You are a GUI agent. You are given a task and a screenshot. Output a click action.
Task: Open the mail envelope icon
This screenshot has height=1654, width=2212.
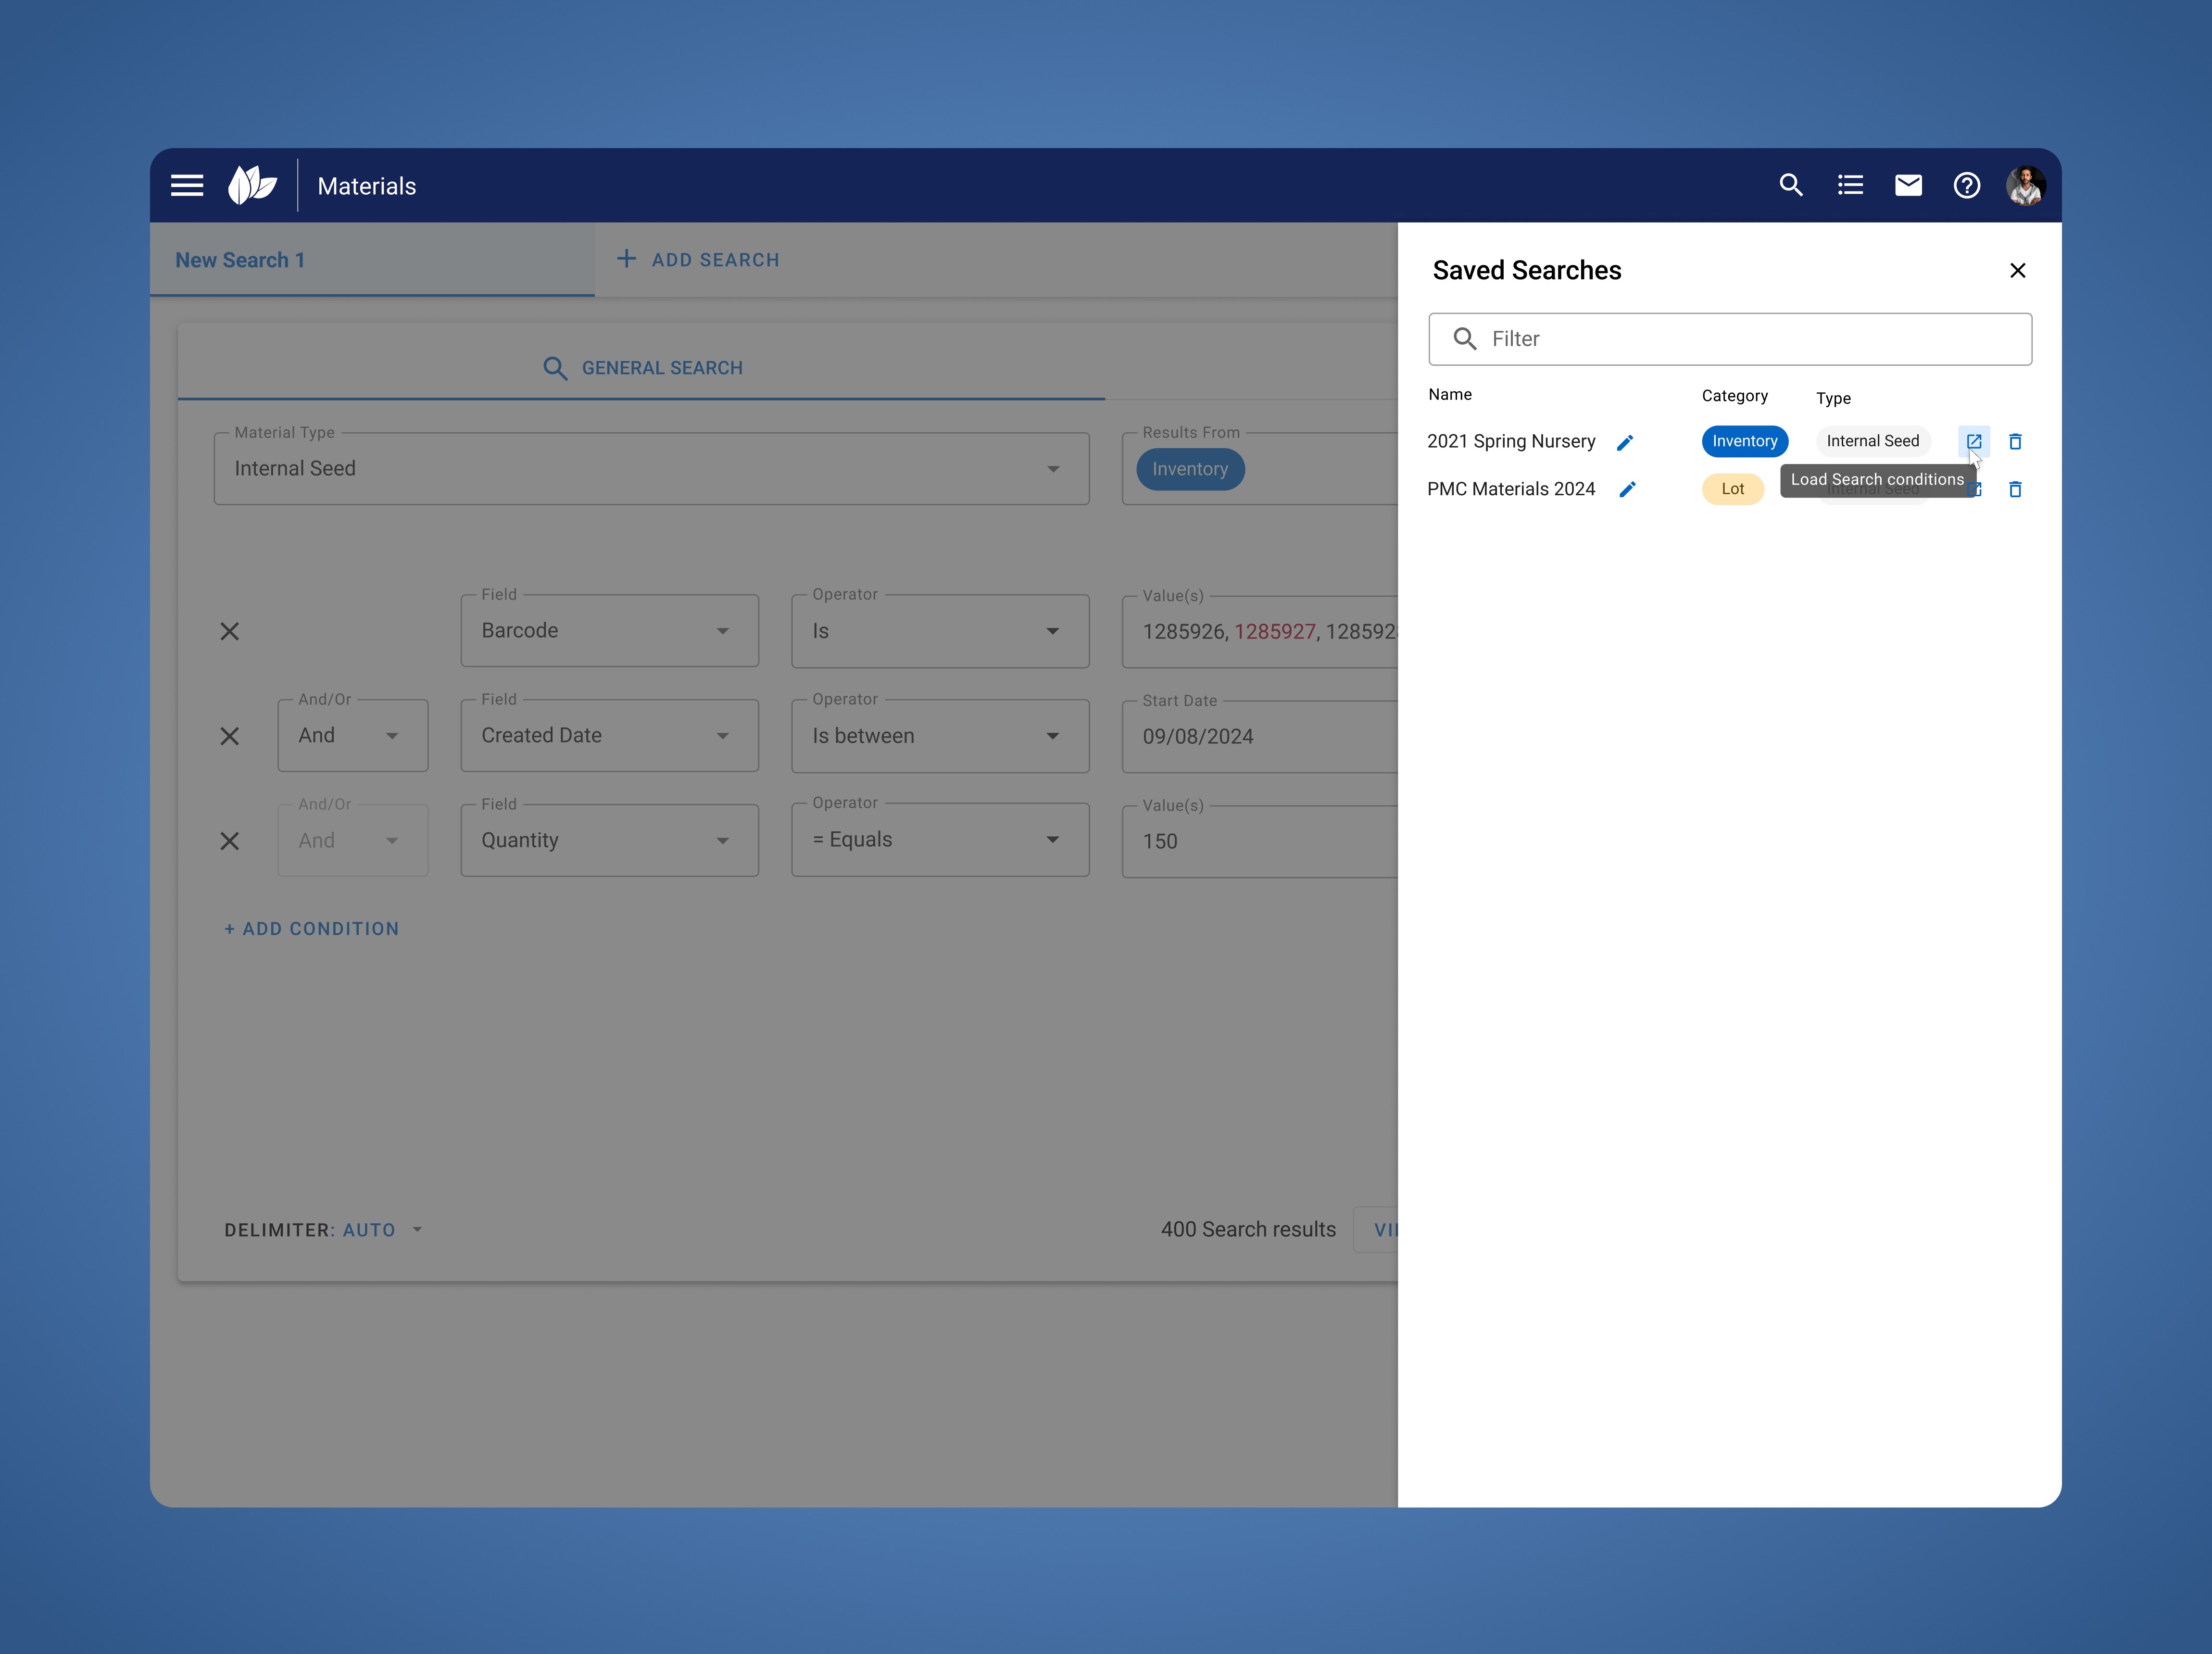click(x=1908, y=186)
